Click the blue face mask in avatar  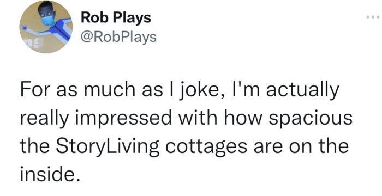click(x=48, y=21)
